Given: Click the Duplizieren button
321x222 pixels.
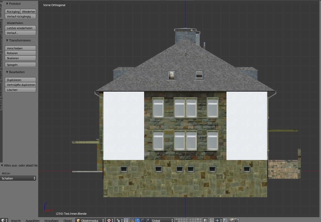Looking at the screenshot, I should pos(20,80).
